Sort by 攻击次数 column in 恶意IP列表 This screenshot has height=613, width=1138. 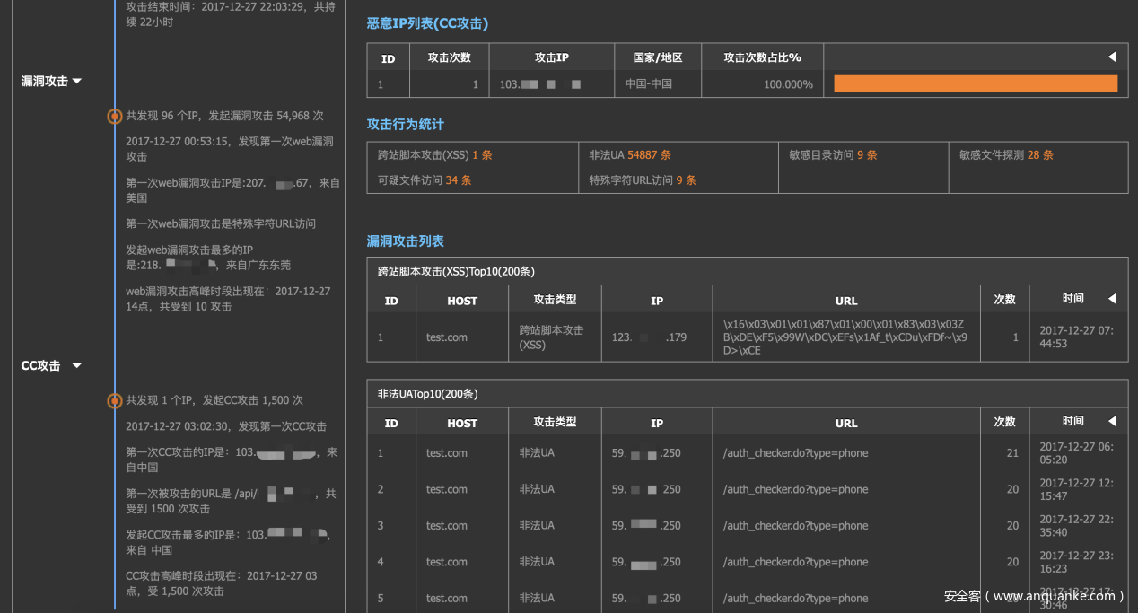(450, 57)
